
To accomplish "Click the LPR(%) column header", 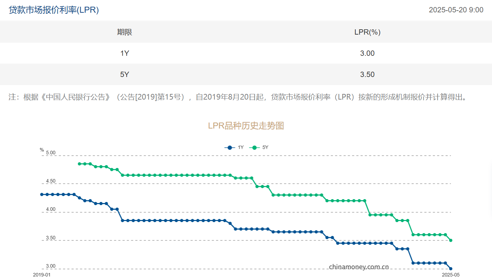I will (x=367, y=32).
